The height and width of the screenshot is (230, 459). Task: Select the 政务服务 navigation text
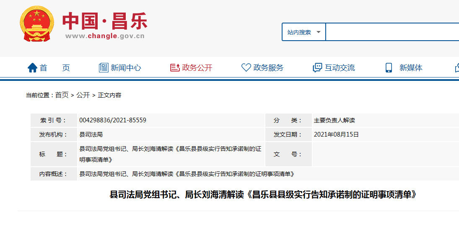coord(268,68)
